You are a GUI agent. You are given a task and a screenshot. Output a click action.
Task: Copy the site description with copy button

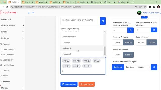pyautogui.click(x=103, y=21)
